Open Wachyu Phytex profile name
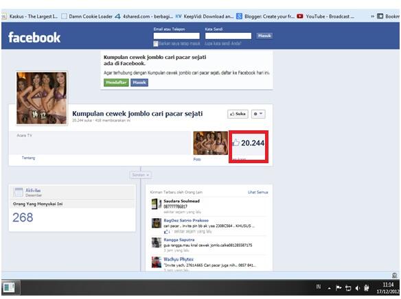Image resolution: width=401 pixels, height=299 pixels. (x=179, y=259)
